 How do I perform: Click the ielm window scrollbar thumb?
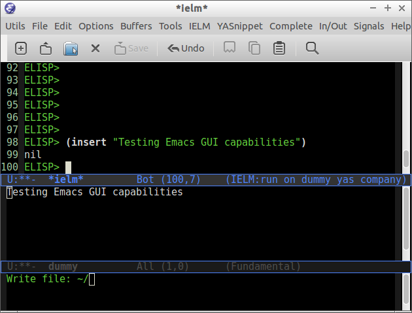click(406, 159)
